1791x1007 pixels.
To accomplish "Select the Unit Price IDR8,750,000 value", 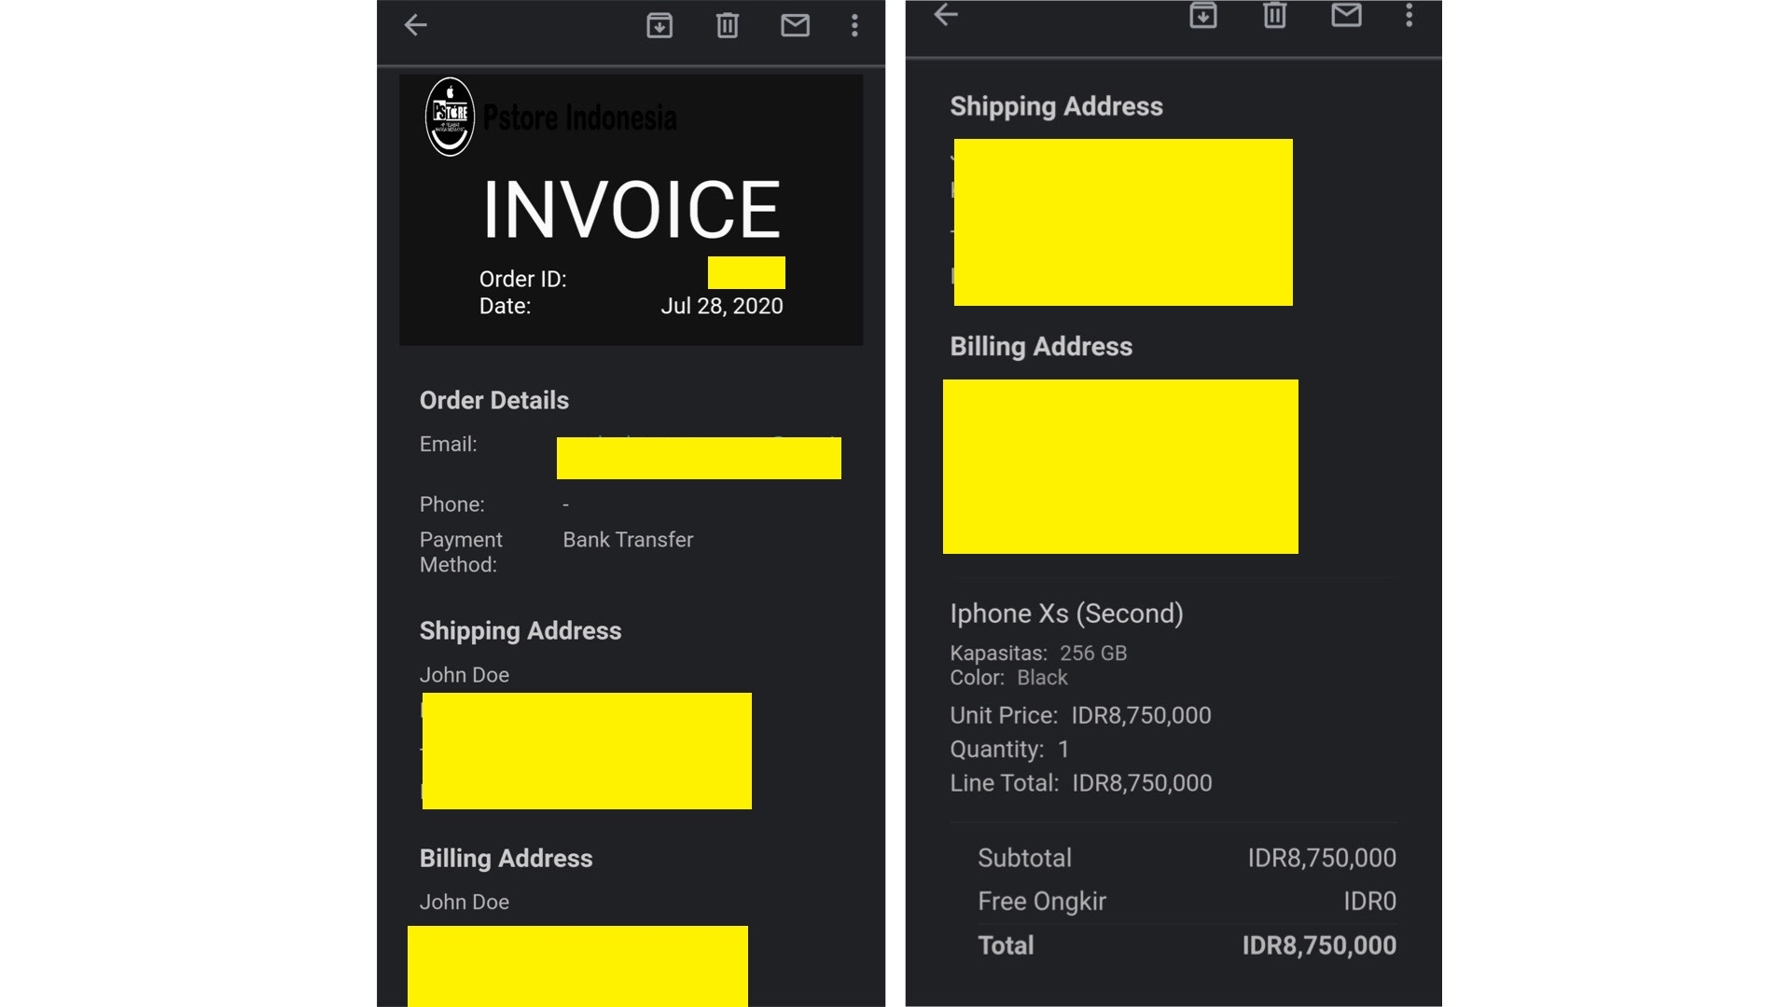I will [1141, 716].
